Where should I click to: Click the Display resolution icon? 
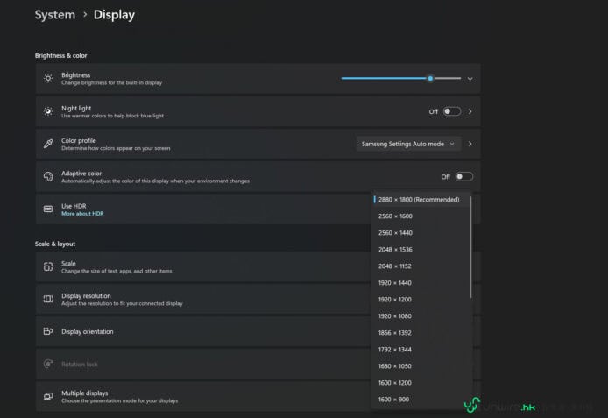coord(48,299)
